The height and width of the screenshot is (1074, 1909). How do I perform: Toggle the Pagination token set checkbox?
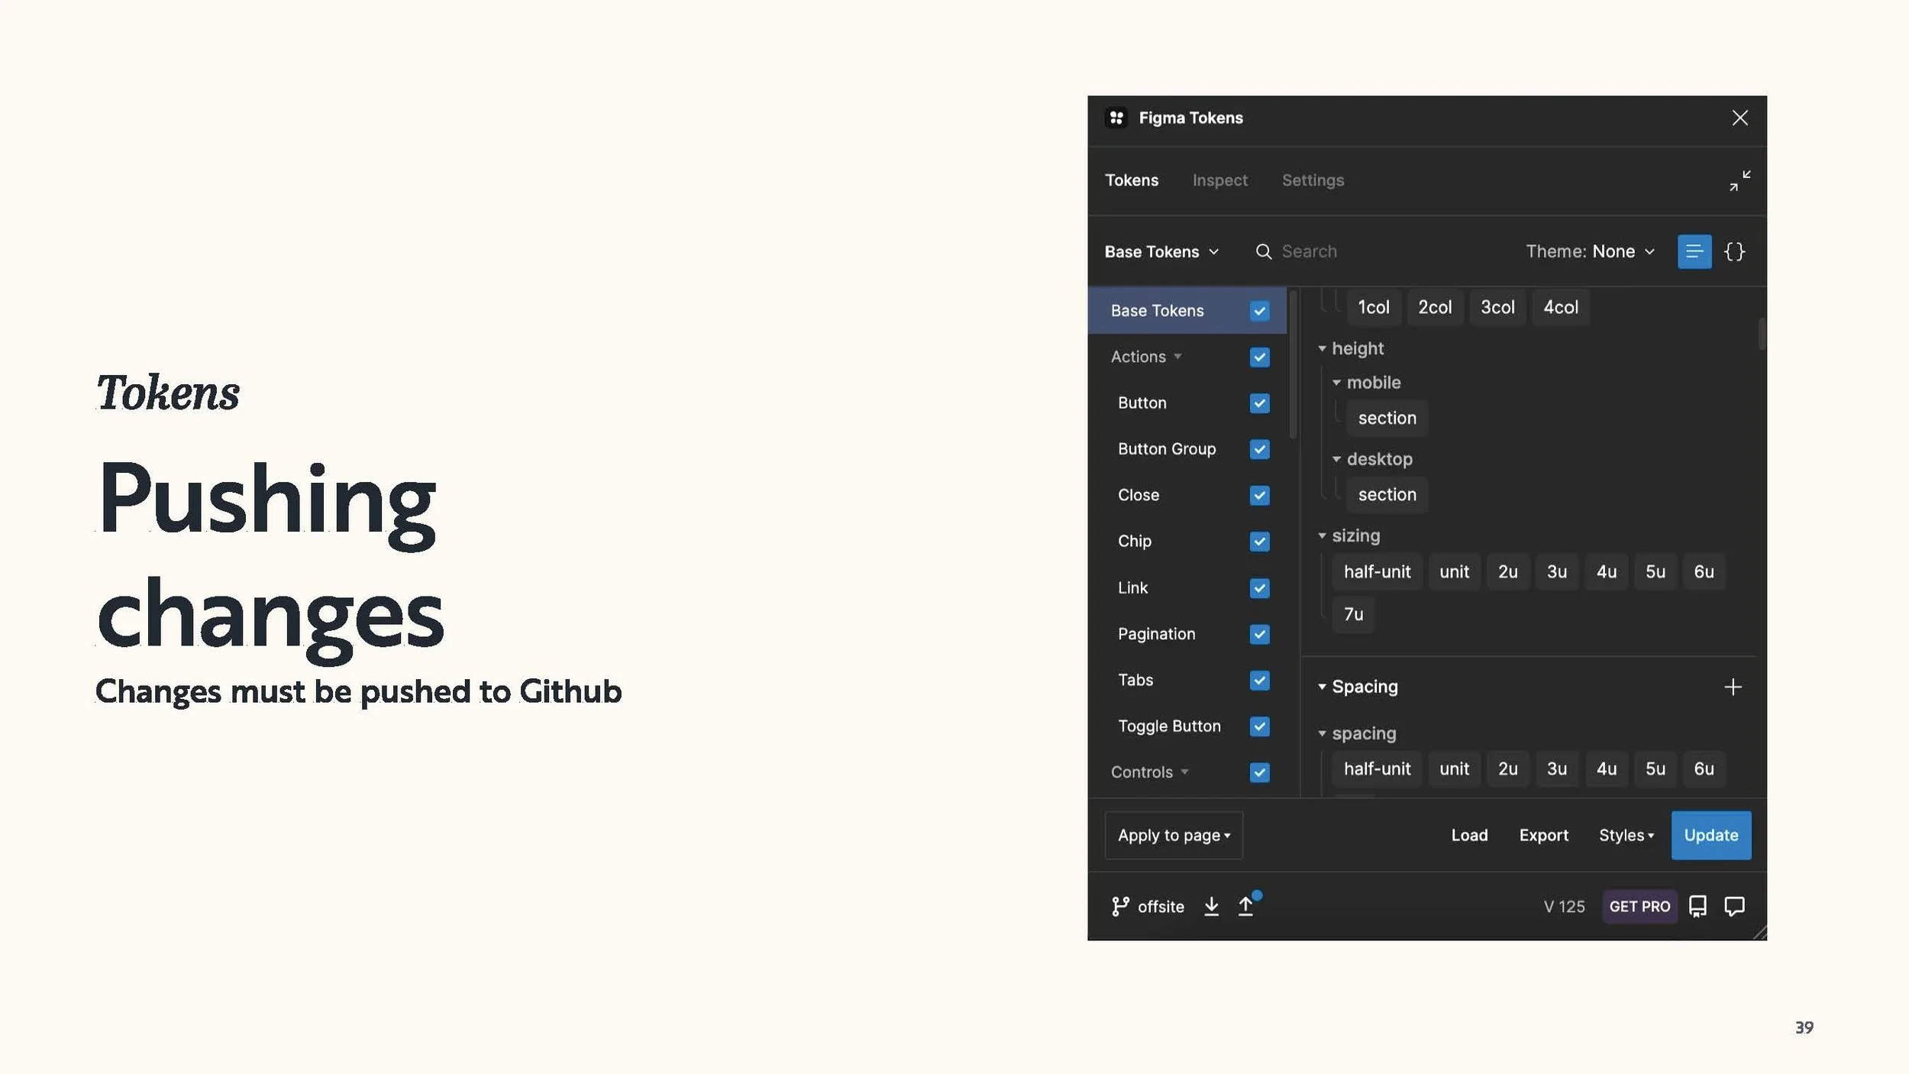[1259, 634]
